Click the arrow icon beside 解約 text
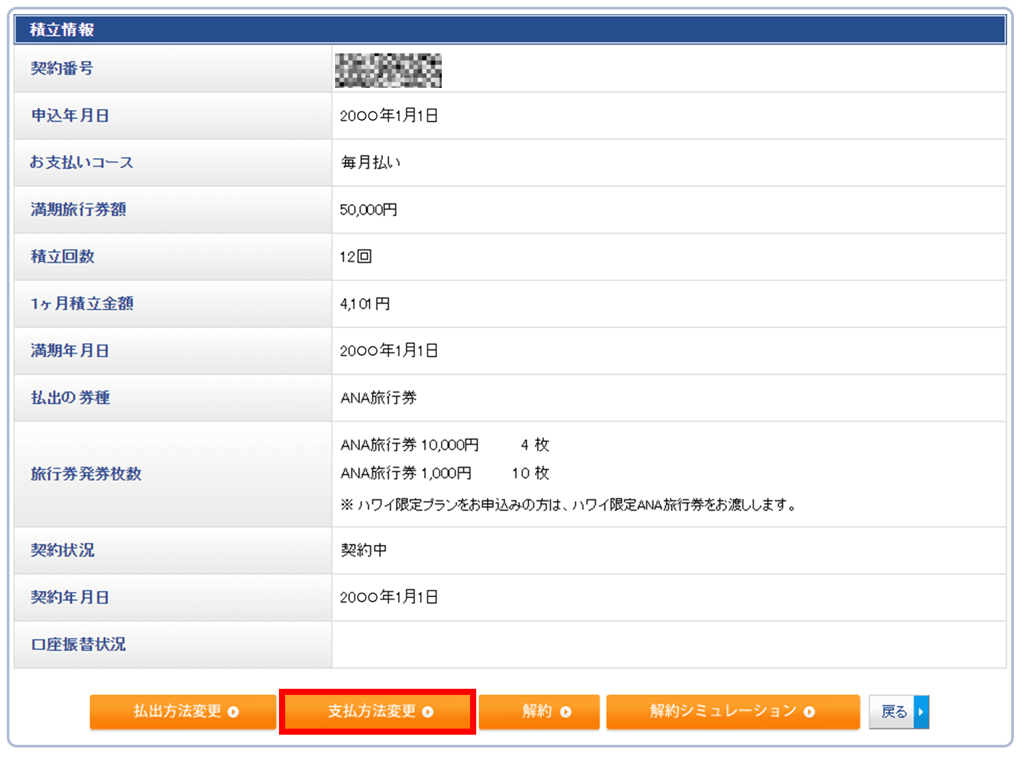The image size is (1020, 757). coord(566,712)
